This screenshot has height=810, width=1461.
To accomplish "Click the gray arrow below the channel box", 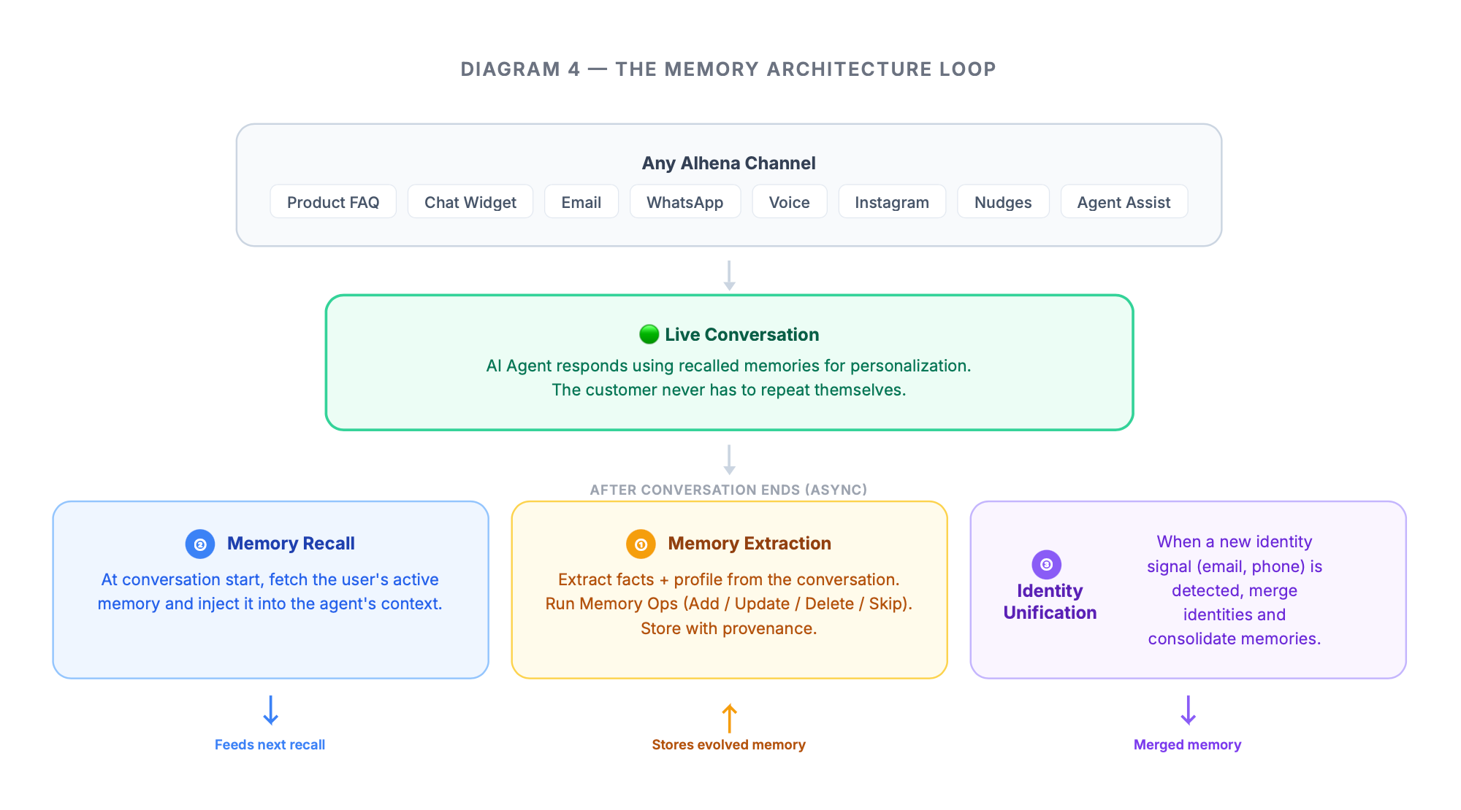I will coord(729,276).
